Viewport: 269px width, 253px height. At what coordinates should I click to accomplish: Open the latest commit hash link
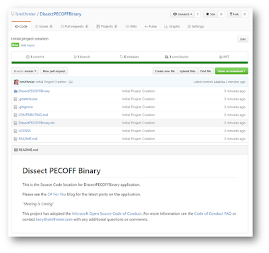click(219, 82)
